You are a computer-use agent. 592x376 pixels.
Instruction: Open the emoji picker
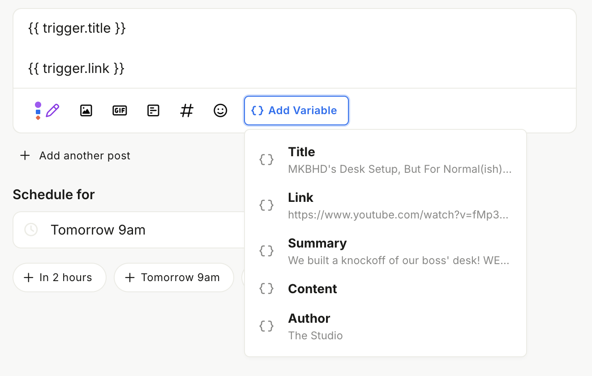coord(220,111)
